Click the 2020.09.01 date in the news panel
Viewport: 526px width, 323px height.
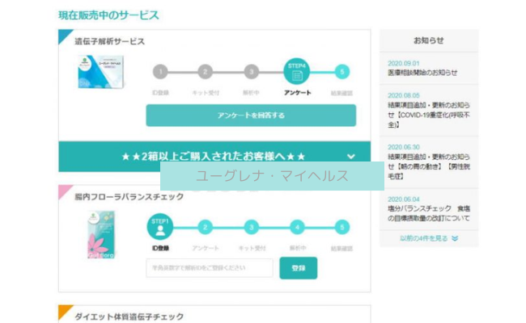point(404,63)
